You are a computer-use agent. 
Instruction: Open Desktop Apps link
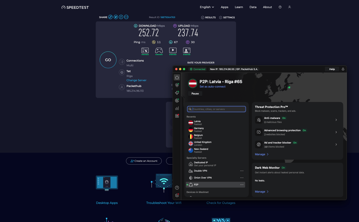[x=107, y=203]
